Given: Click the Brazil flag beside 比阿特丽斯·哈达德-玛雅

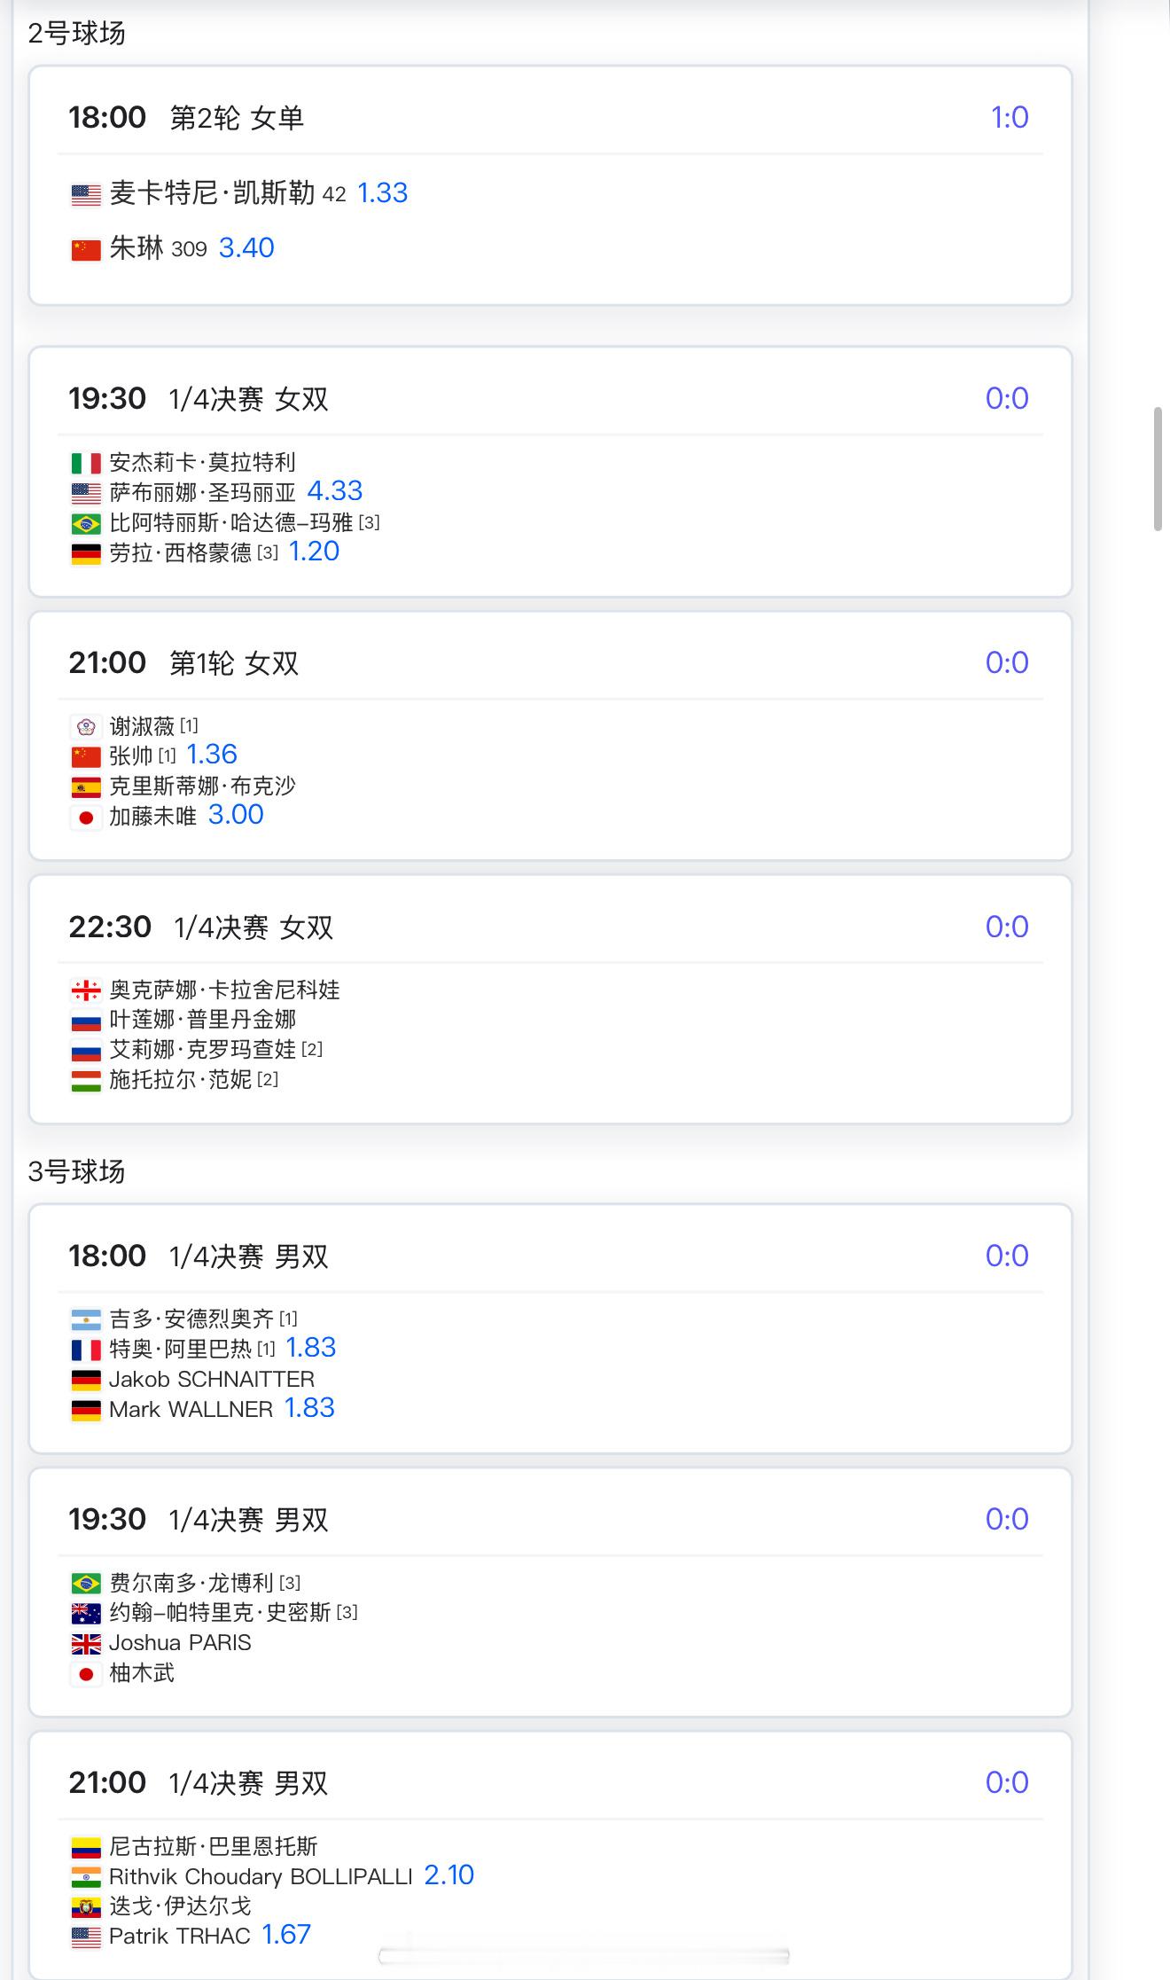Looking at the screenshot, I should (86, 523).
